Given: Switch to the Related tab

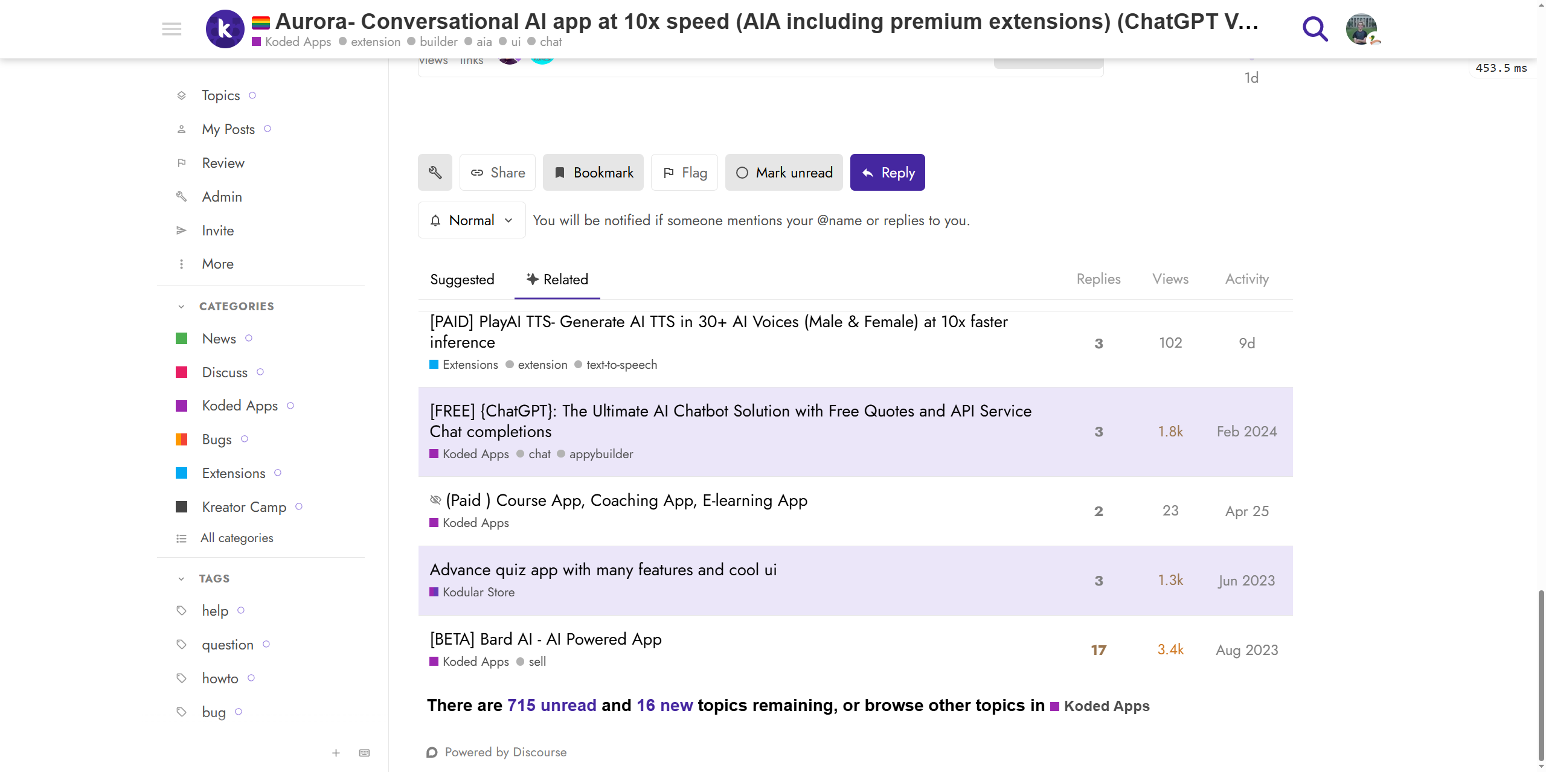Looking at the screenshot, I should [557, 279].
